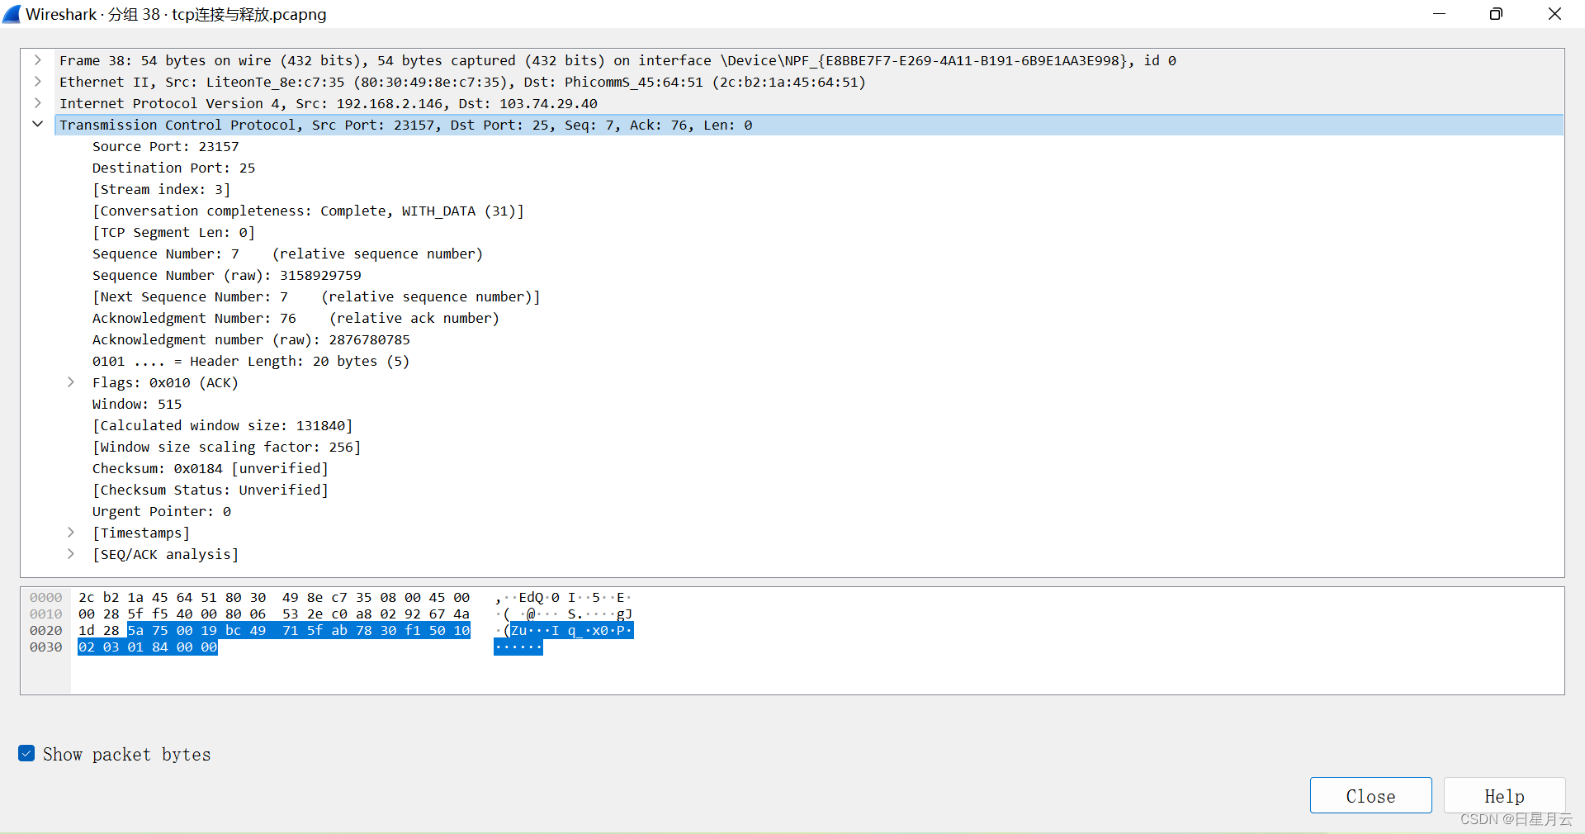Expand the Ethernet II section
The width and height of the screenshot is (1585, 834).
point(38,82)
